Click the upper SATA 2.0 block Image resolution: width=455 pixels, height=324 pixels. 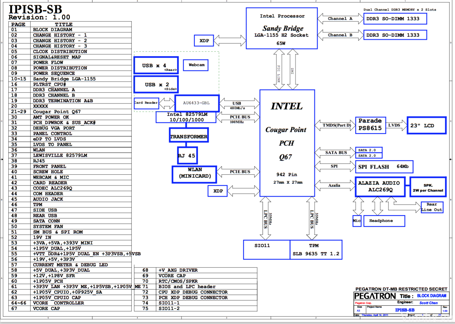pyautogui.click(x=369, y=150)
